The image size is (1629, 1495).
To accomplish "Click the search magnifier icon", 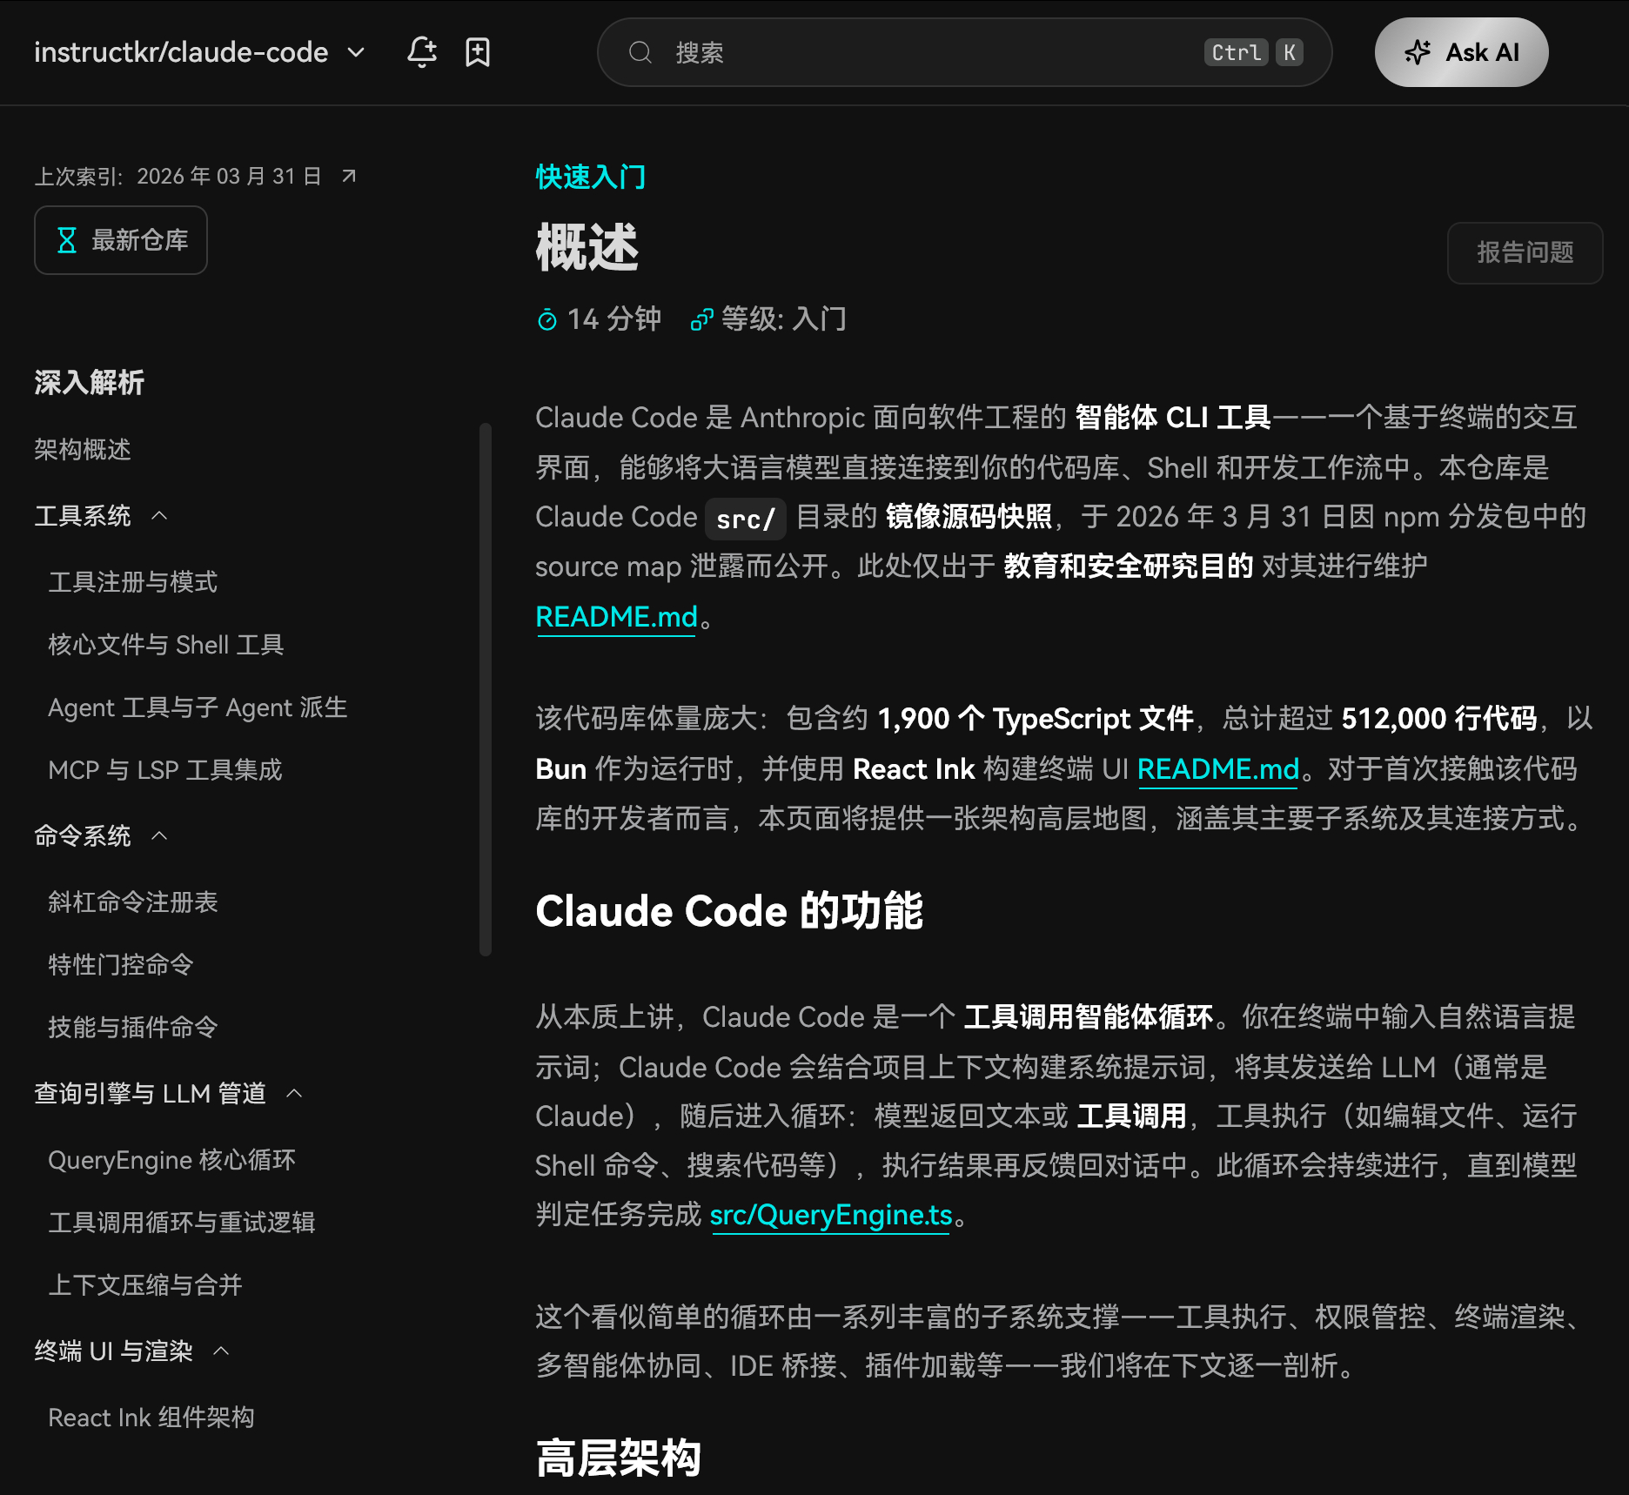I will point(641,52).
